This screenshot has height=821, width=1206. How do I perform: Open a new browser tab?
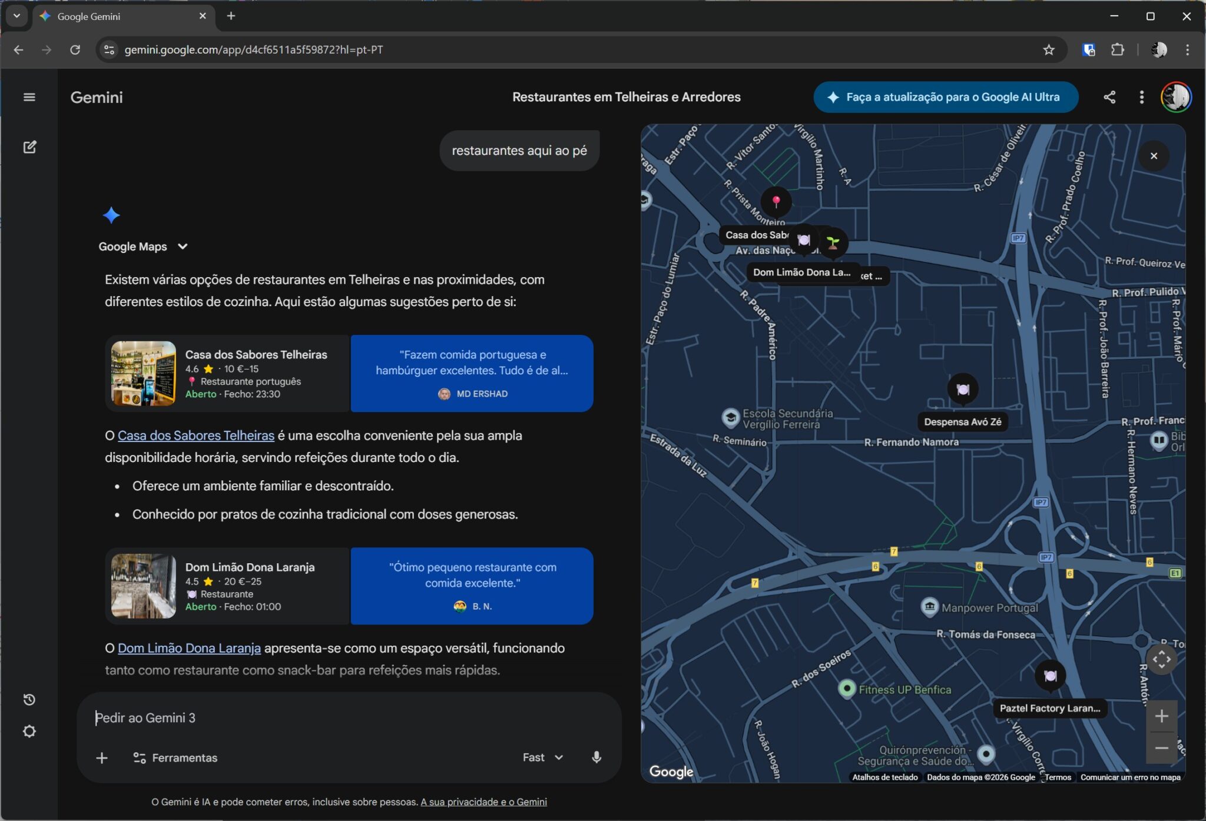(231, 16)
